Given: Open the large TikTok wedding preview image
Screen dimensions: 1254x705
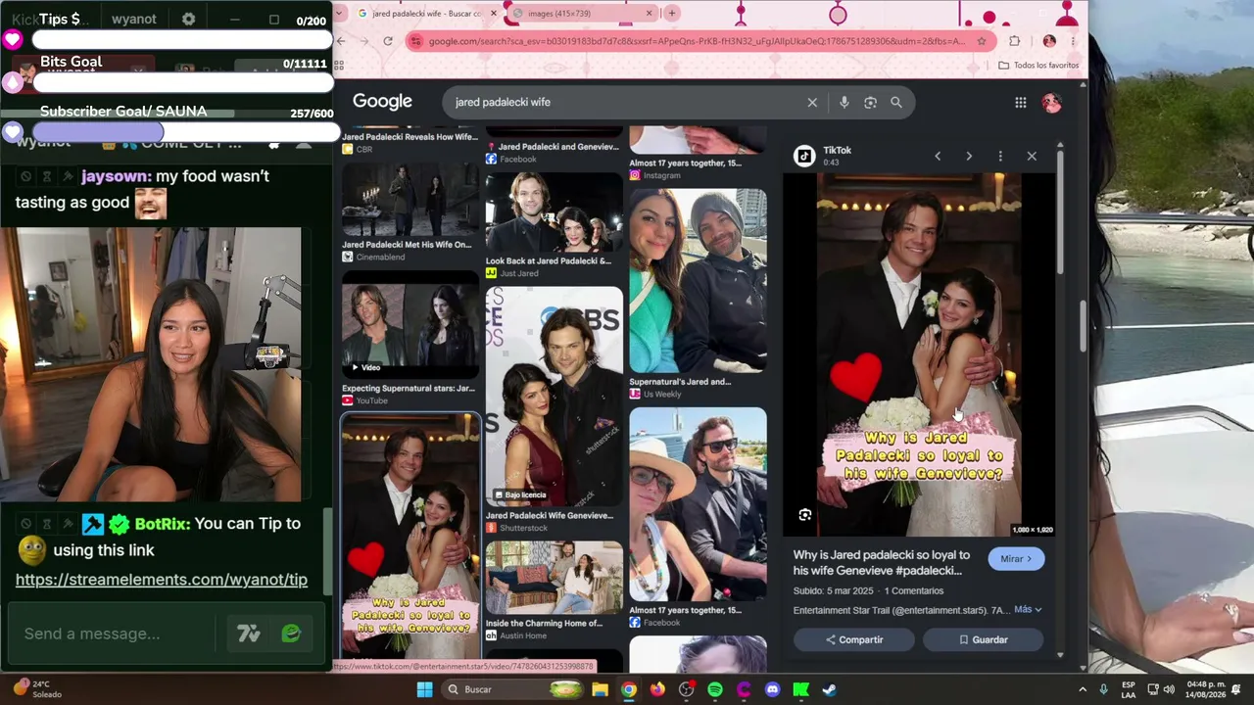Looking at the screenshot, I should (x=919, y=354).
